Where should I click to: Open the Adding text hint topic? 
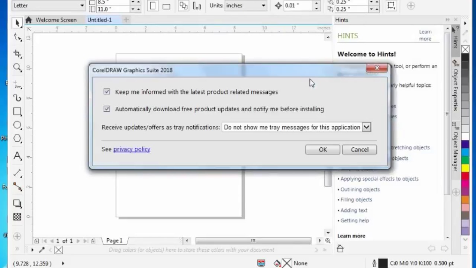click(354, 210)
